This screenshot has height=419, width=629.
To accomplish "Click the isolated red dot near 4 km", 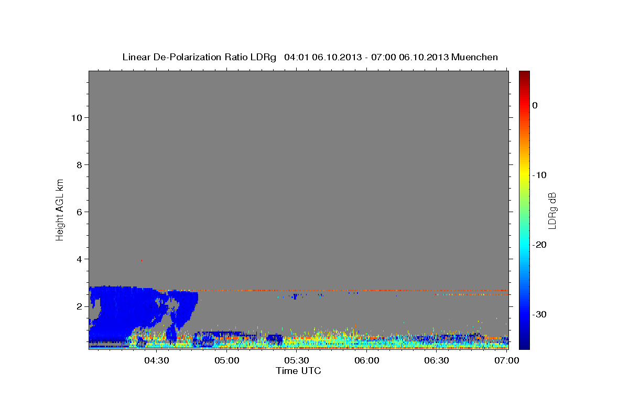I will pyautogui.click(x=141, y=260).
